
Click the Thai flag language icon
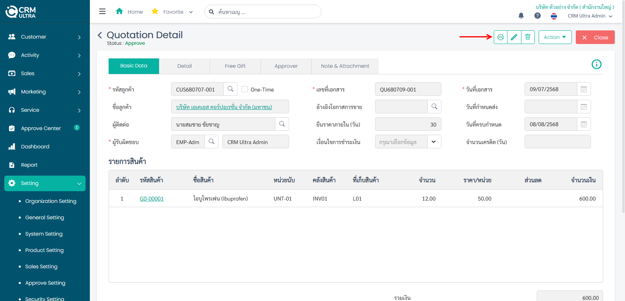[554, 16]
